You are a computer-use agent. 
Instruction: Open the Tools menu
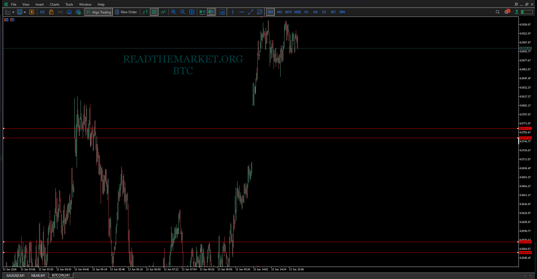point(69,4)
